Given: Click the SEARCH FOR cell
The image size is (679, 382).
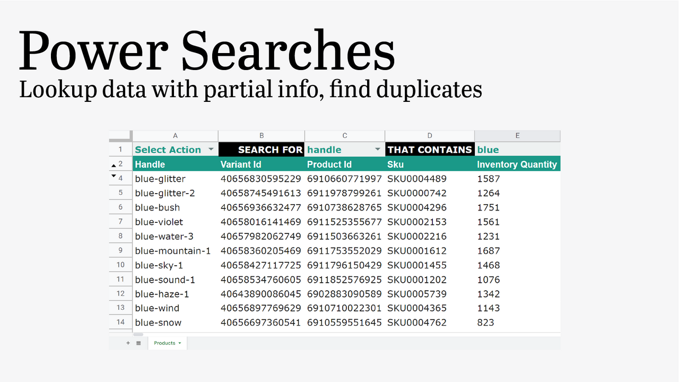Looking at the screenshot, I should point(261,149).
